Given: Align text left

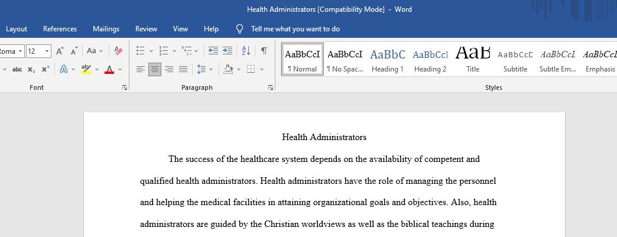Looking at the screenshot, I should pyautogui.click(x=141, y=69).
